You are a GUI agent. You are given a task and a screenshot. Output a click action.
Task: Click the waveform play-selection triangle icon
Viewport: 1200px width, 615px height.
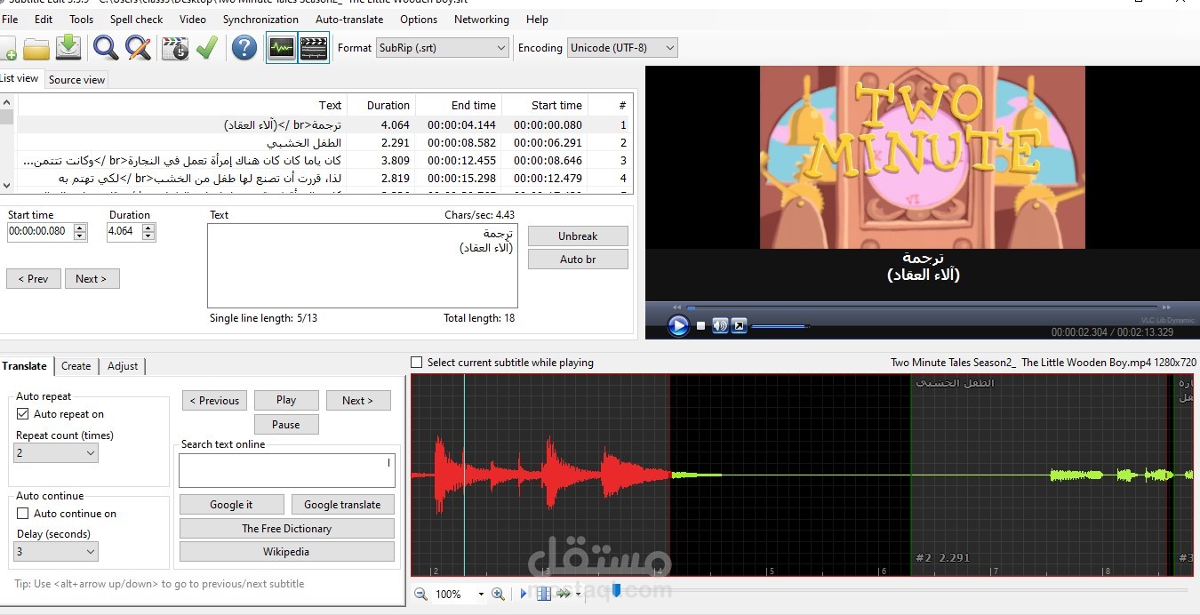coord(524,594)
